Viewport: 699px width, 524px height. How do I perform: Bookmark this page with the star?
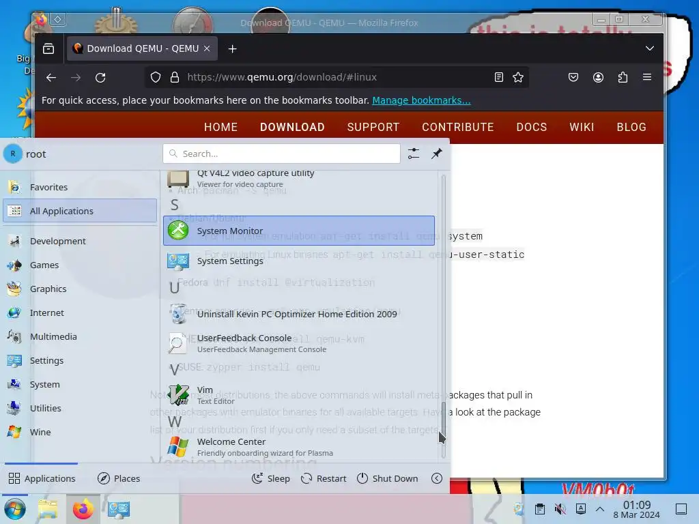click(518, 78)
